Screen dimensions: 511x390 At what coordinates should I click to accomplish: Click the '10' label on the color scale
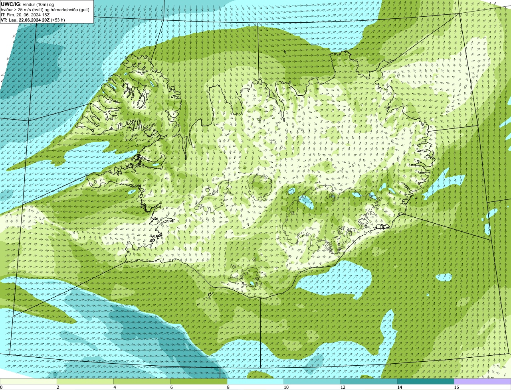coord(286,387)
